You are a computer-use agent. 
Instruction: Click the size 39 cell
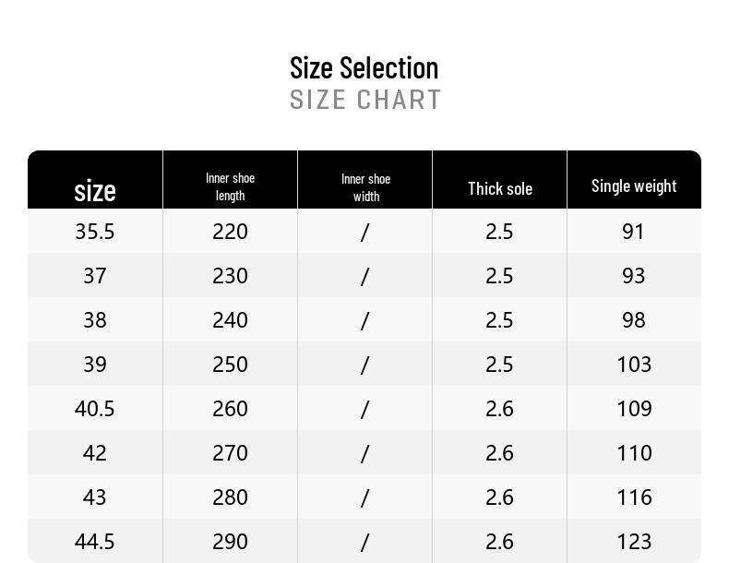coord(95,365)
